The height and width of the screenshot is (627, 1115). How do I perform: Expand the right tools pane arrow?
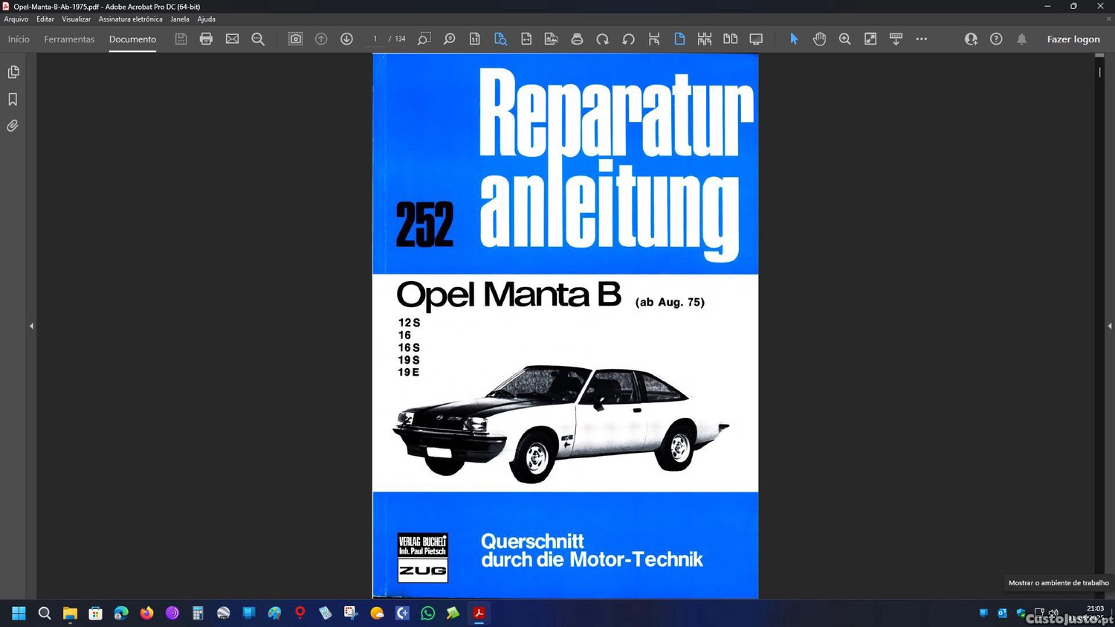pos(1109,326)
